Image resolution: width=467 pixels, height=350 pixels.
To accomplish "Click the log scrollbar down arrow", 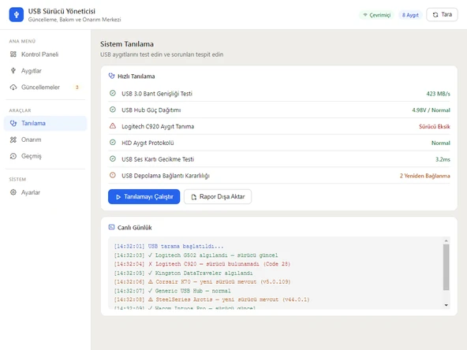I will click(x=446, y=305).
